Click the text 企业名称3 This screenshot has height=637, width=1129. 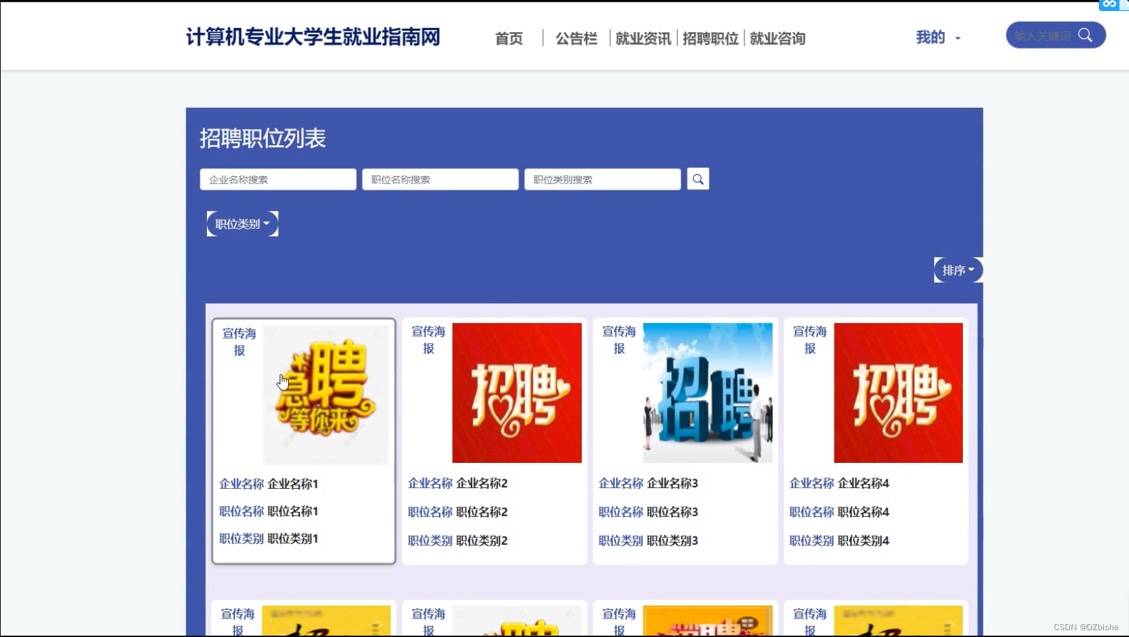tap(673, 483)
